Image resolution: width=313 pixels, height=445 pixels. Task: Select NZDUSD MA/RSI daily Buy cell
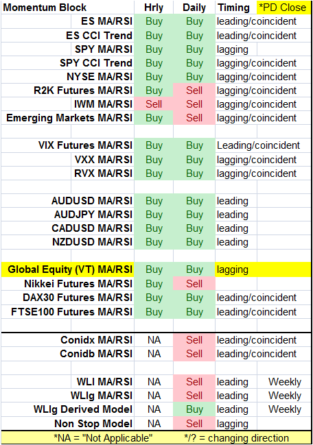(194, 242)
